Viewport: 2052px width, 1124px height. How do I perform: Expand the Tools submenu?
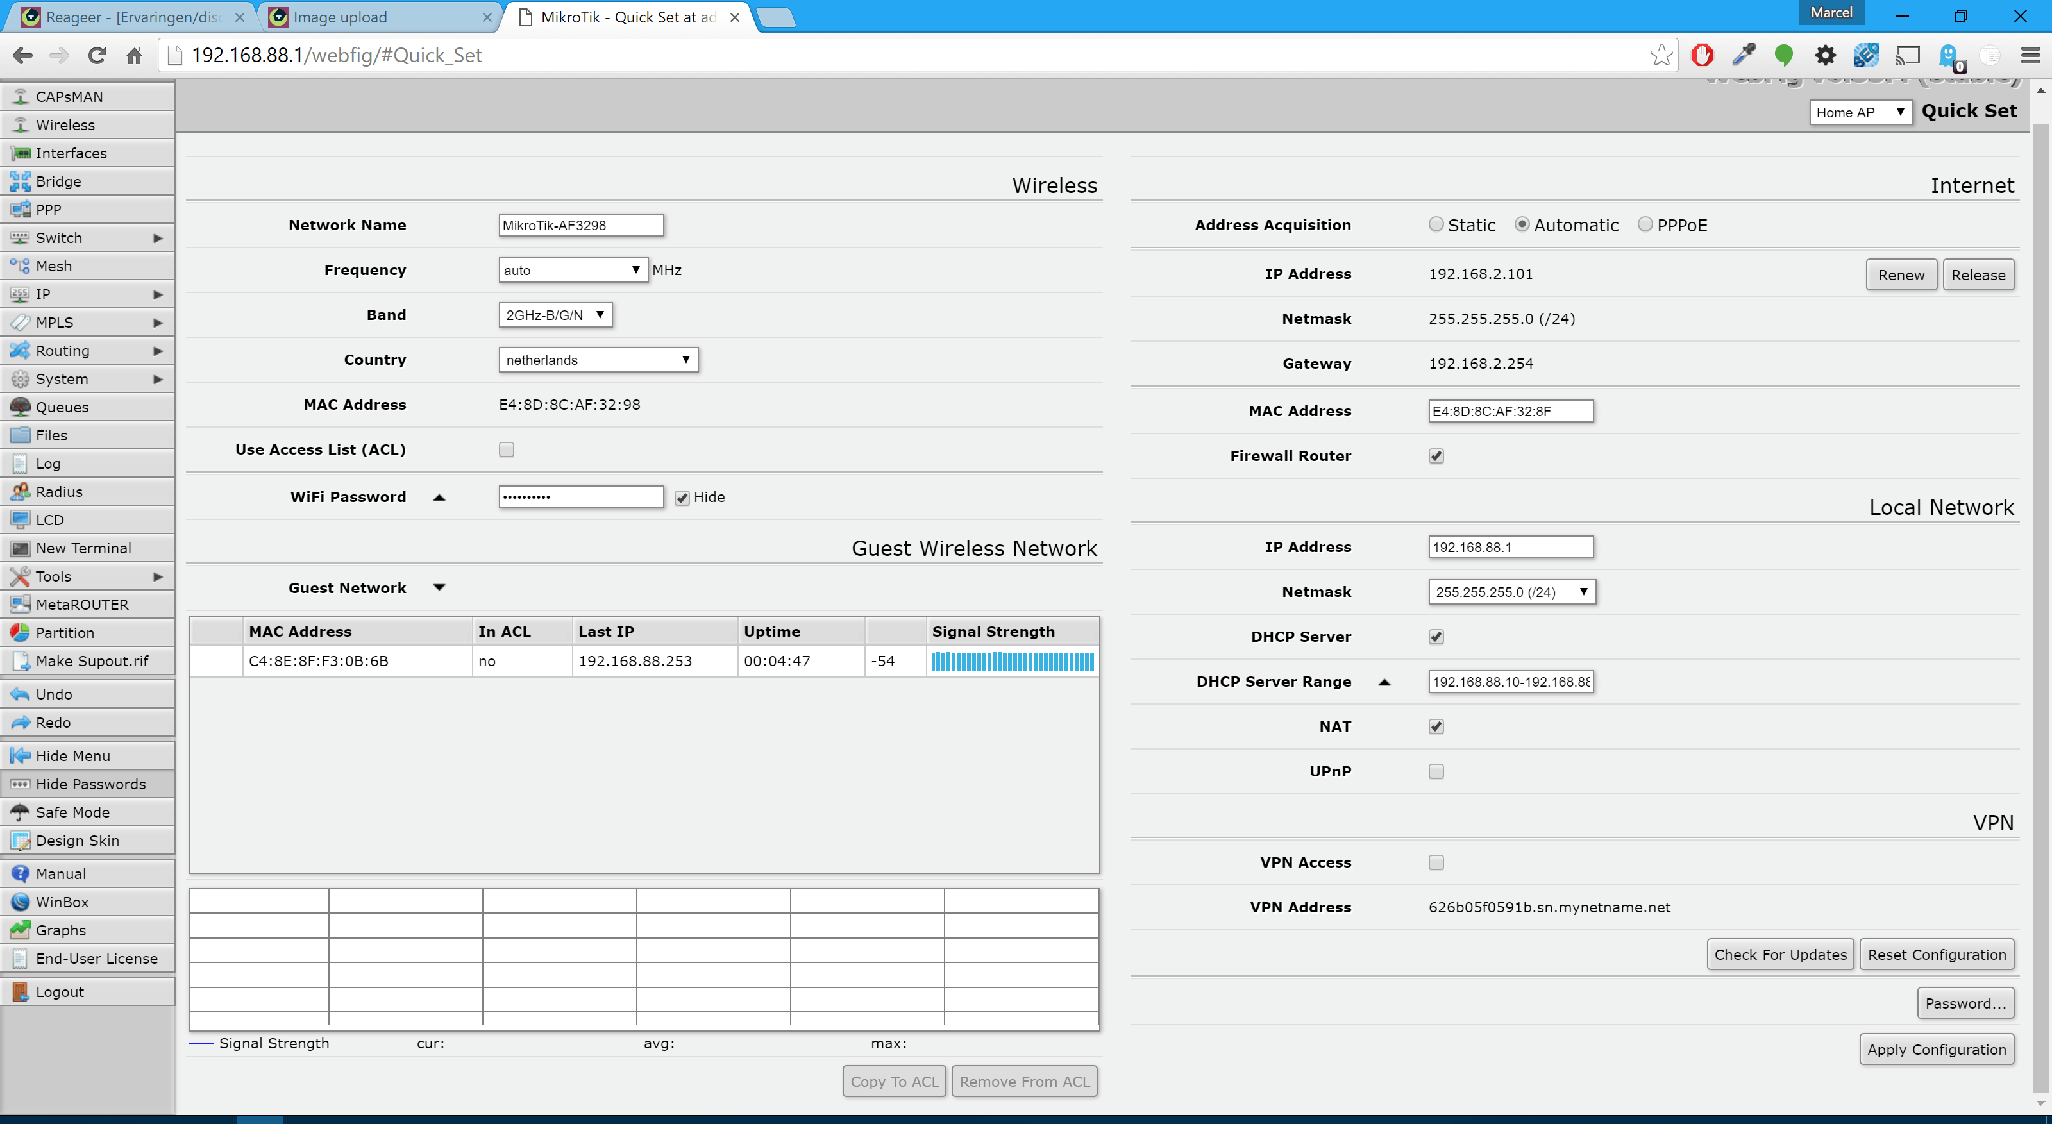[x=158, y=576]
